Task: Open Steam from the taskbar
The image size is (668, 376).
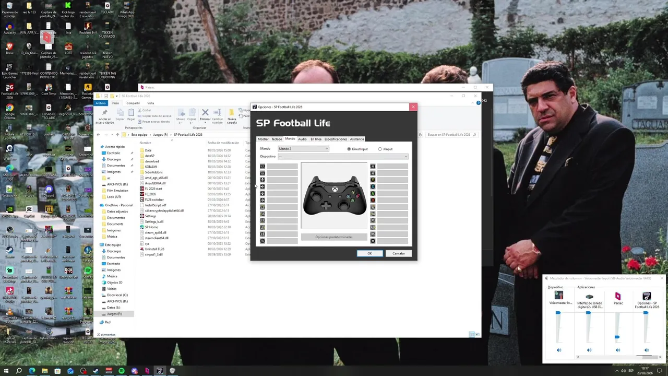Action: pos(96,371)
